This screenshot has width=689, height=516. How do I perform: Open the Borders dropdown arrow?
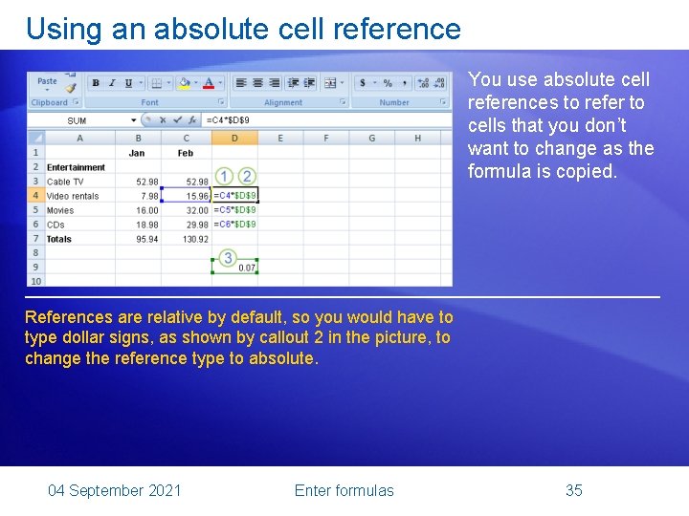[x=168, y=82]
